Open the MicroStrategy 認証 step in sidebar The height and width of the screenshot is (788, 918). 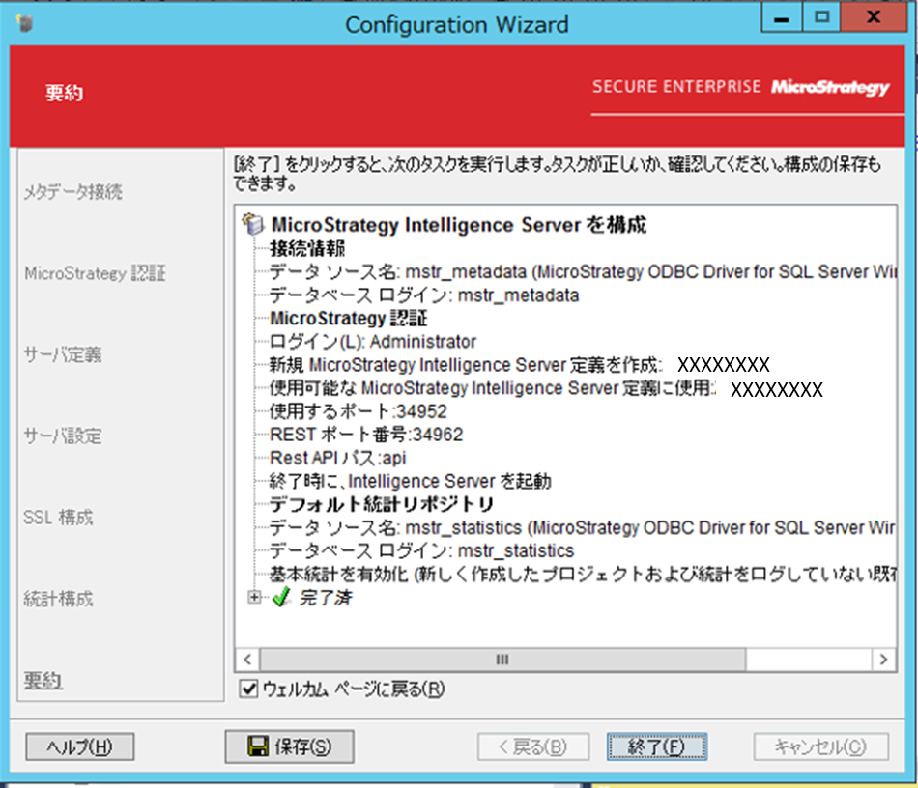pos(95,273)
